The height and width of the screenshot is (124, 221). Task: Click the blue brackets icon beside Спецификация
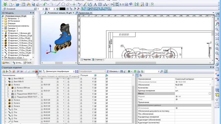pos(77,71)
